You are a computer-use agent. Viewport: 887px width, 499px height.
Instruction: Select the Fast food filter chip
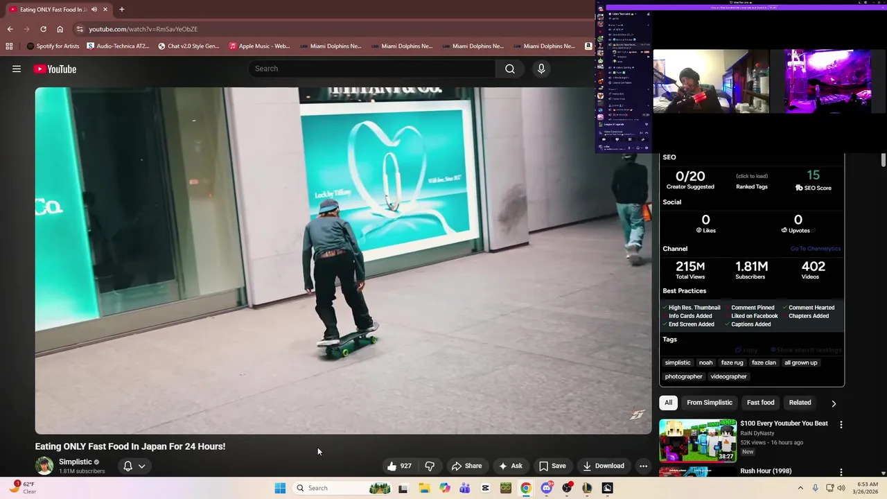tap(760, 403)
